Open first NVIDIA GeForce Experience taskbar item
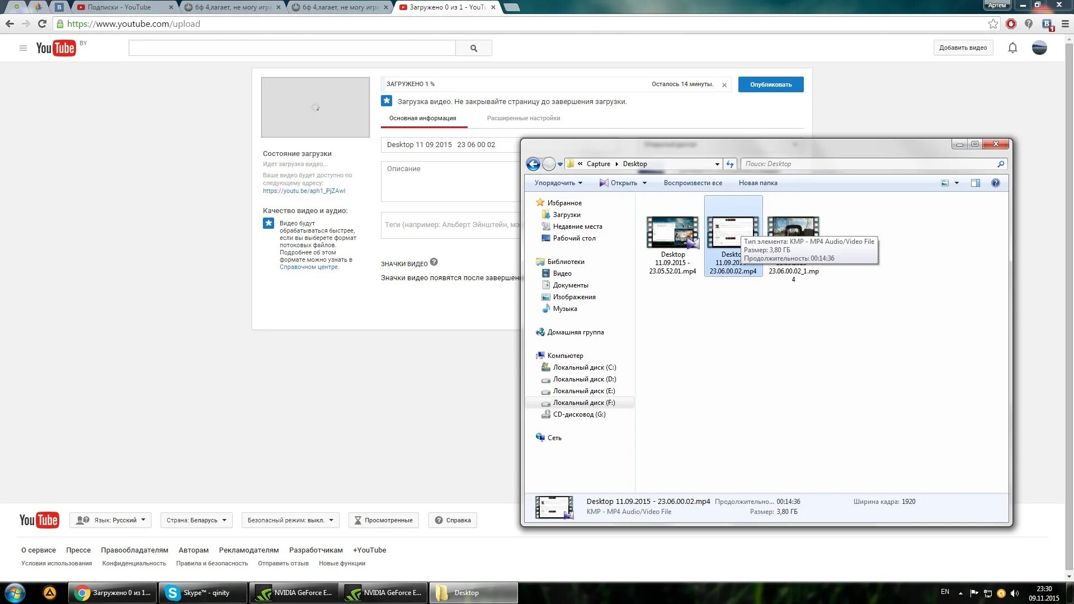This screenshot has height=604, width=1074. pyautogui.click(x=293, y=593)
